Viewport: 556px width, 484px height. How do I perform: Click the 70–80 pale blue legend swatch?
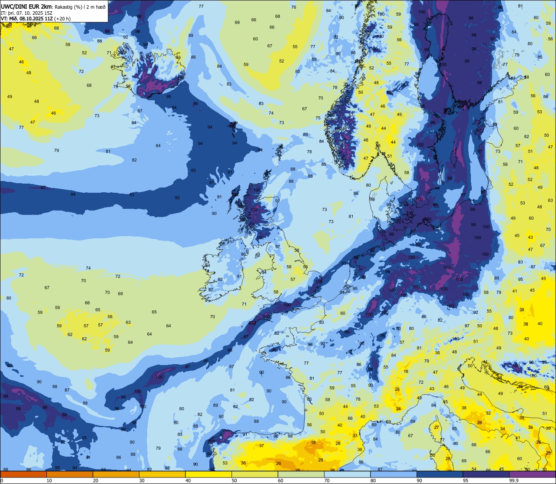(347, 474)
